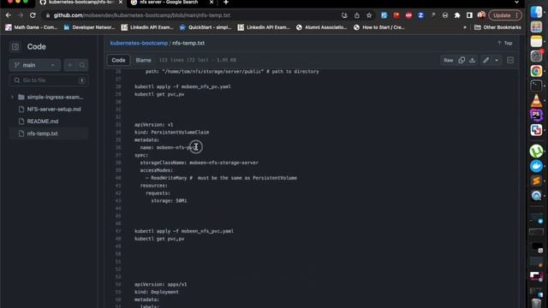The image size is (548, 308).
Task: Open Sublime Text from the Dock
Action: click(536, 181)
